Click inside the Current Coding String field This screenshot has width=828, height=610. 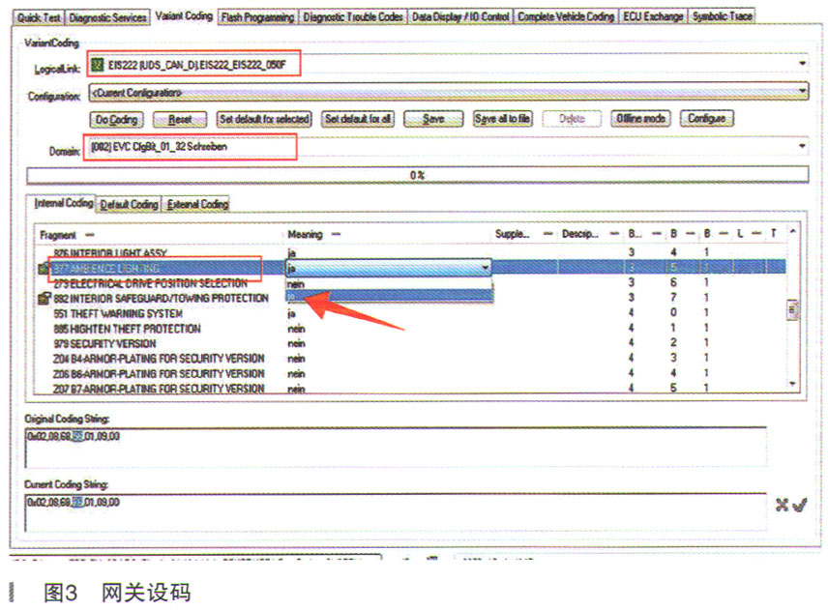tap(387, 512)
